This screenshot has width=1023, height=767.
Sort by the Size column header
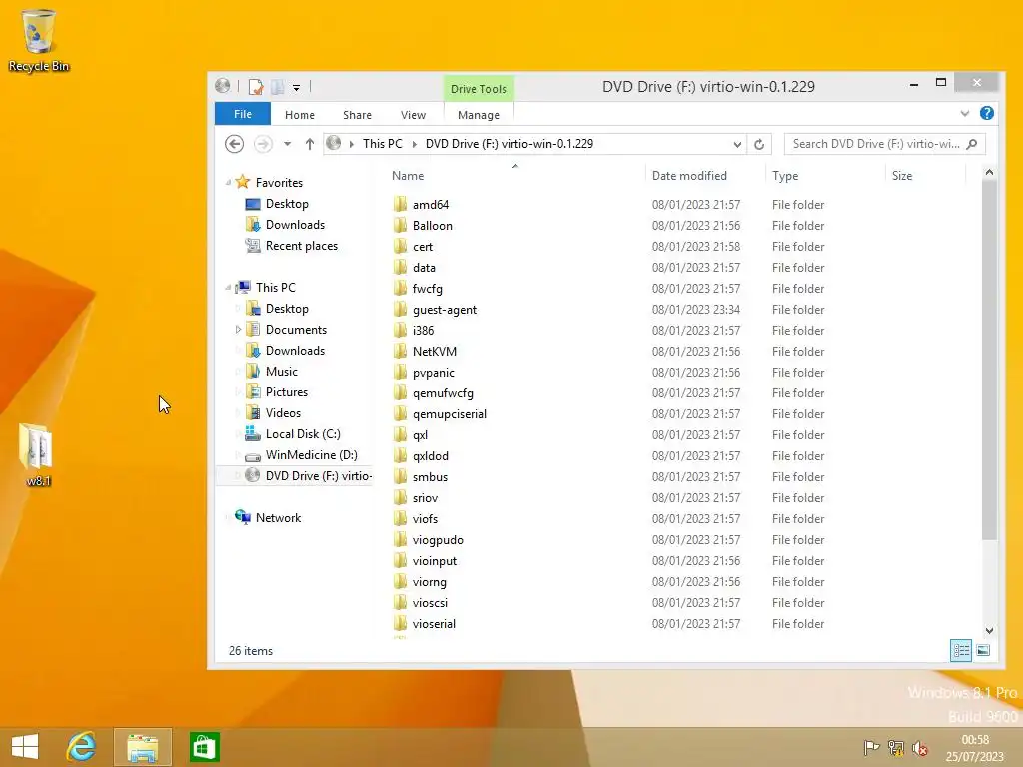point(902,176)
